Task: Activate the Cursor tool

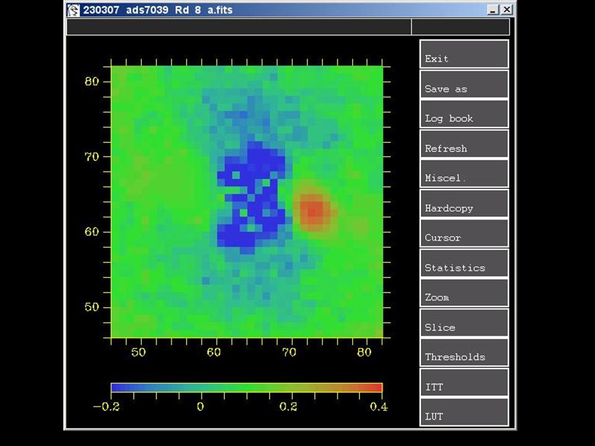Action: pyautogui.click(x=464, y=234)
